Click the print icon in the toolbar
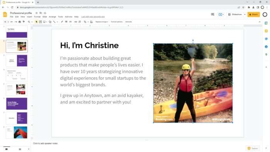Viewport: 270px width, 152px height. 20,22
